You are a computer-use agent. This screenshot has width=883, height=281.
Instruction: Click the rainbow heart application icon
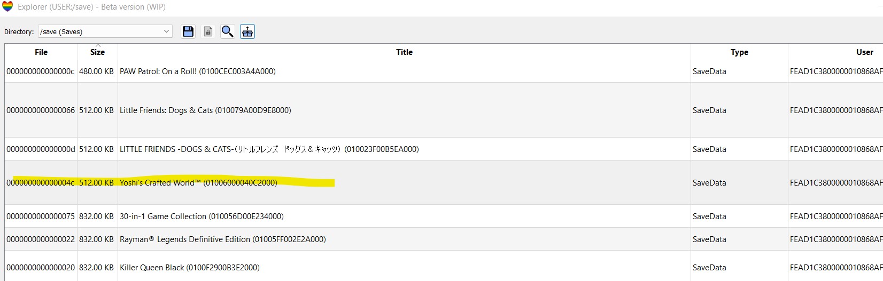point(7,6)
